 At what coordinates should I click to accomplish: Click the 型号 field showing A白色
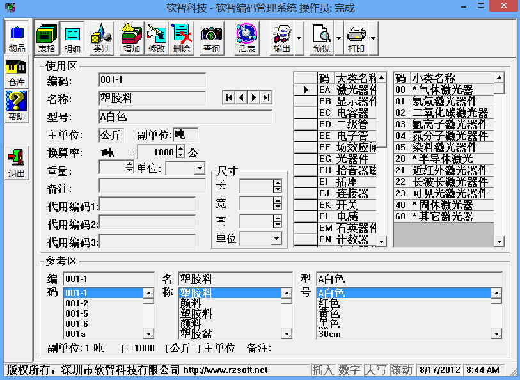[x=185, y=116]
